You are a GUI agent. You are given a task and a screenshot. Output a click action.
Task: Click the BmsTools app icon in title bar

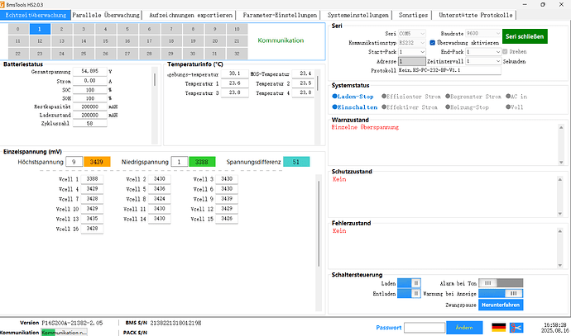(2, 4)
